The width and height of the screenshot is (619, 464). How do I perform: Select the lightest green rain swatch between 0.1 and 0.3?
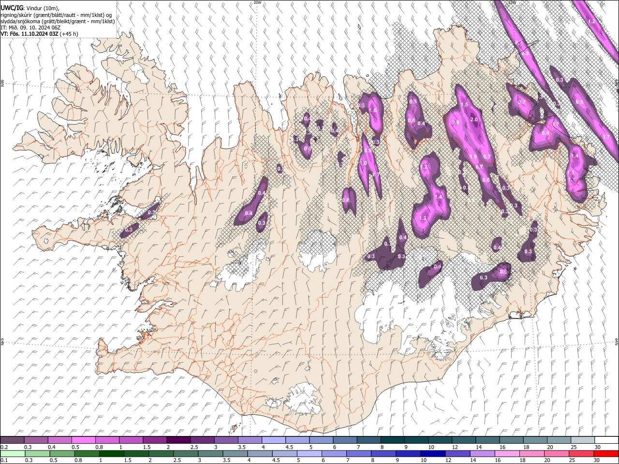pyautogui.click(x=13, y=454)
